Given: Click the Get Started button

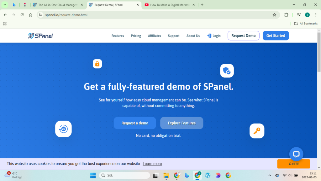Looking at the screenshot, I should click(276, 36).
